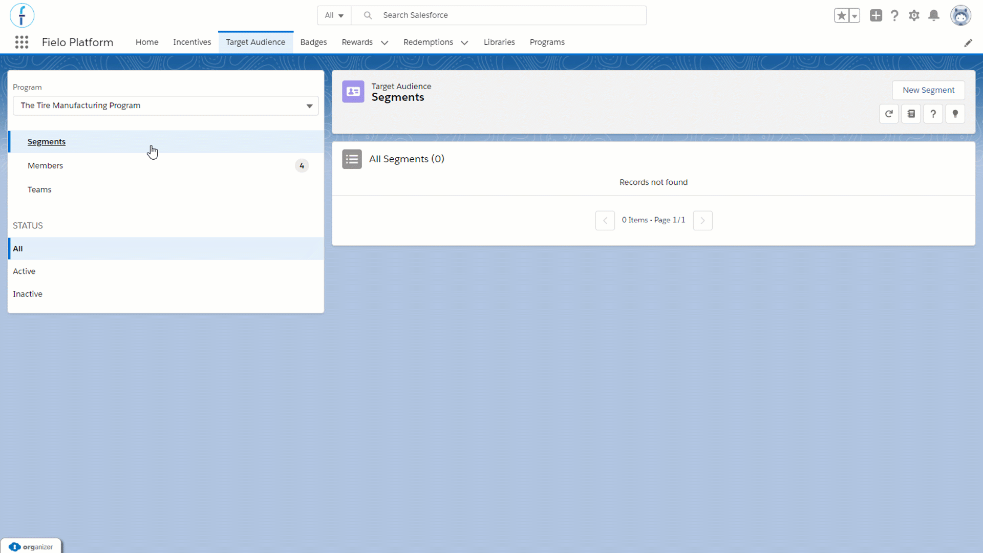Open Members in the sidebar
The image size is (983, 553).
[x=166, y=165]
